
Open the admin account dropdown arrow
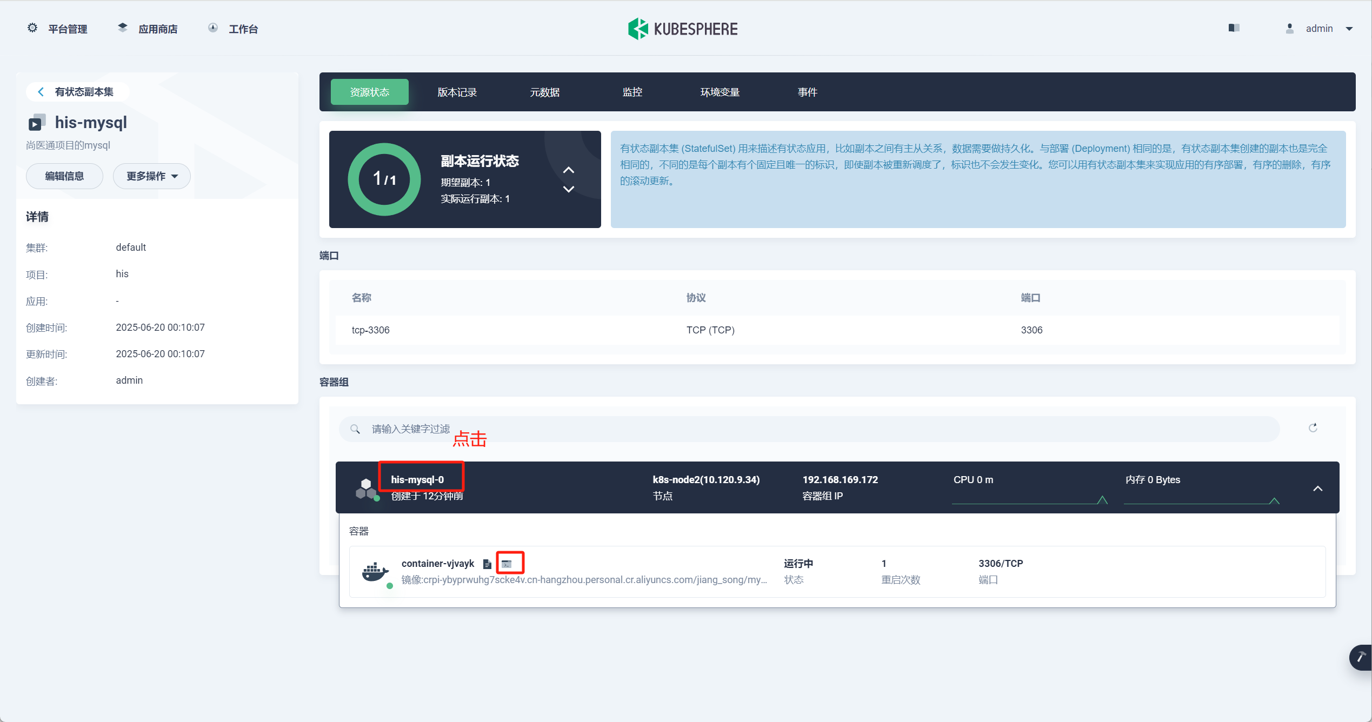point(1349,29)
